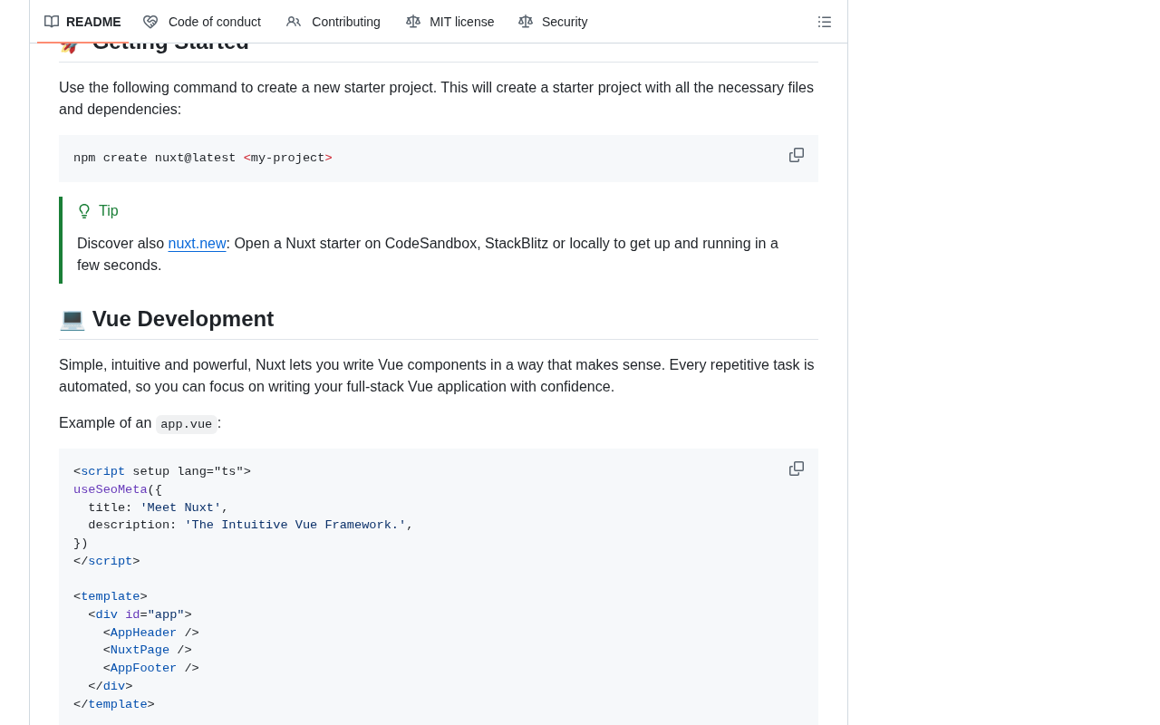
Task: Click the inline app.vue code label
Action: click(x=187, y=424)
